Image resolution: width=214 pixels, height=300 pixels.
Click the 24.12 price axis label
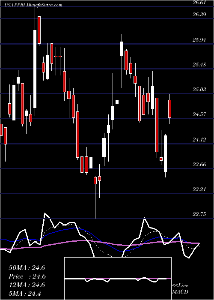(x=199, y=140)
